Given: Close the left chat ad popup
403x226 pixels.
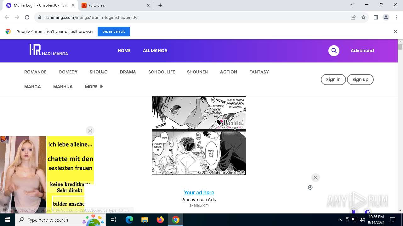Looking at the screenshot, I should 90,131.
